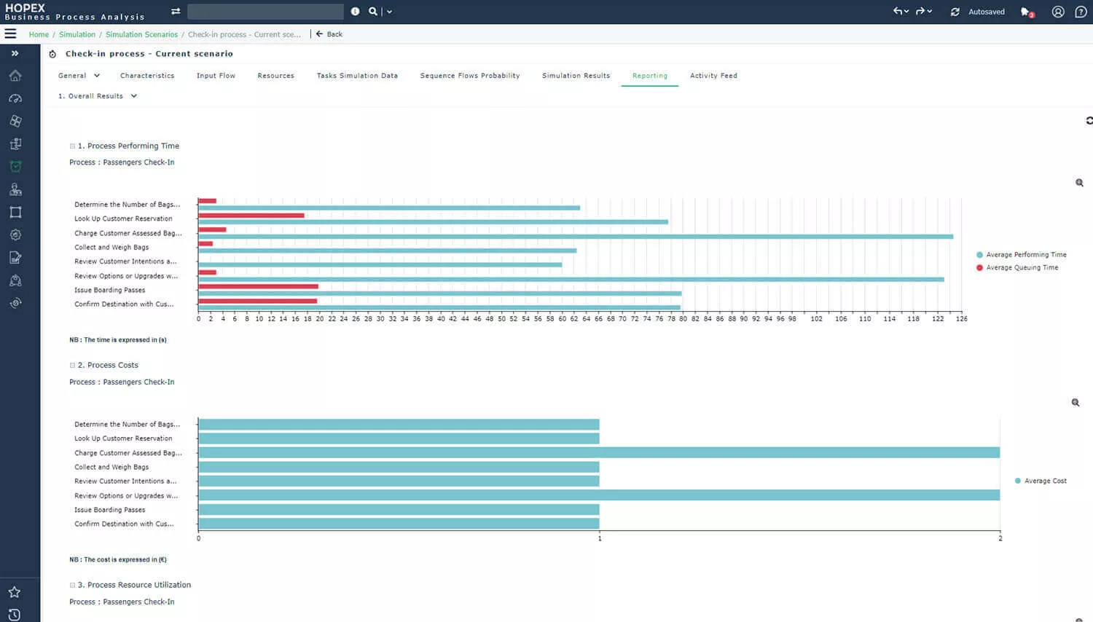Toggle Average Queuing Time legend entry

[x=1017, y=268]
